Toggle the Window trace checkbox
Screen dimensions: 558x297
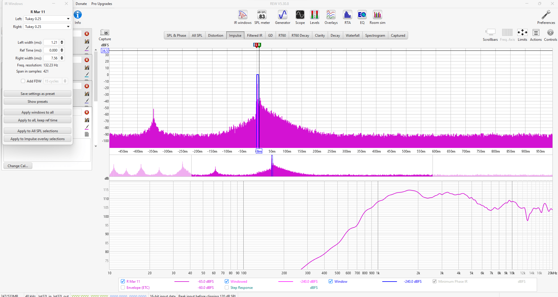point(331,282)
